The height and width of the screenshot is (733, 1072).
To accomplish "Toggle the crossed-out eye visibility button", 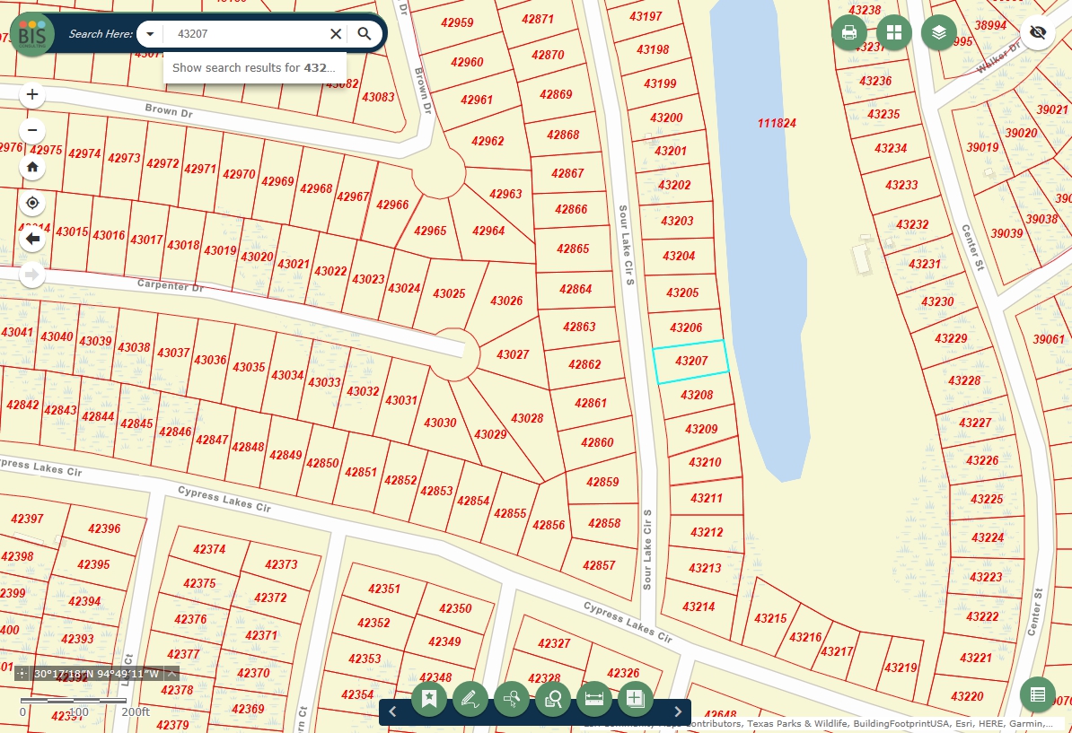I will pos(1039,33).
